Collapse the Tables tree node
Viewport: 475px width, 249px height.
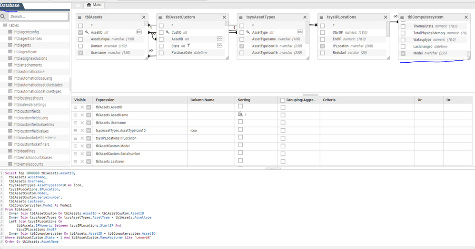point(4,25)
